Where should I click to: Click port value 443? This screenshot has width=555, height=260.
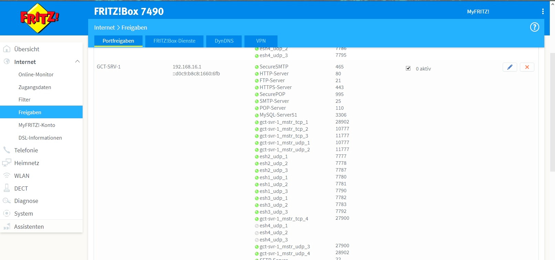click(339, 87)
